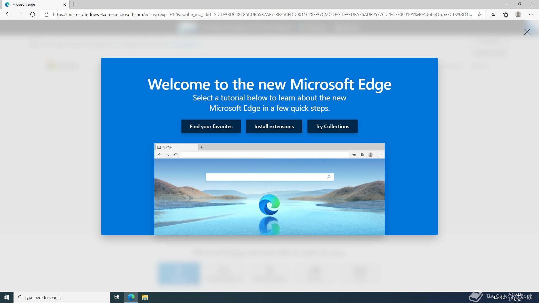The image size is (539, 303).
Task: Click Find your favorites button
Action: pos(211,126)
